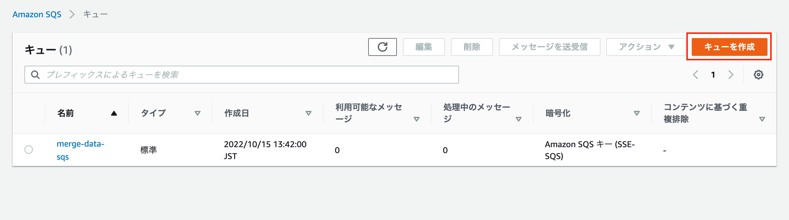
Task: Refresh the queue list
Action: (382, 47)
